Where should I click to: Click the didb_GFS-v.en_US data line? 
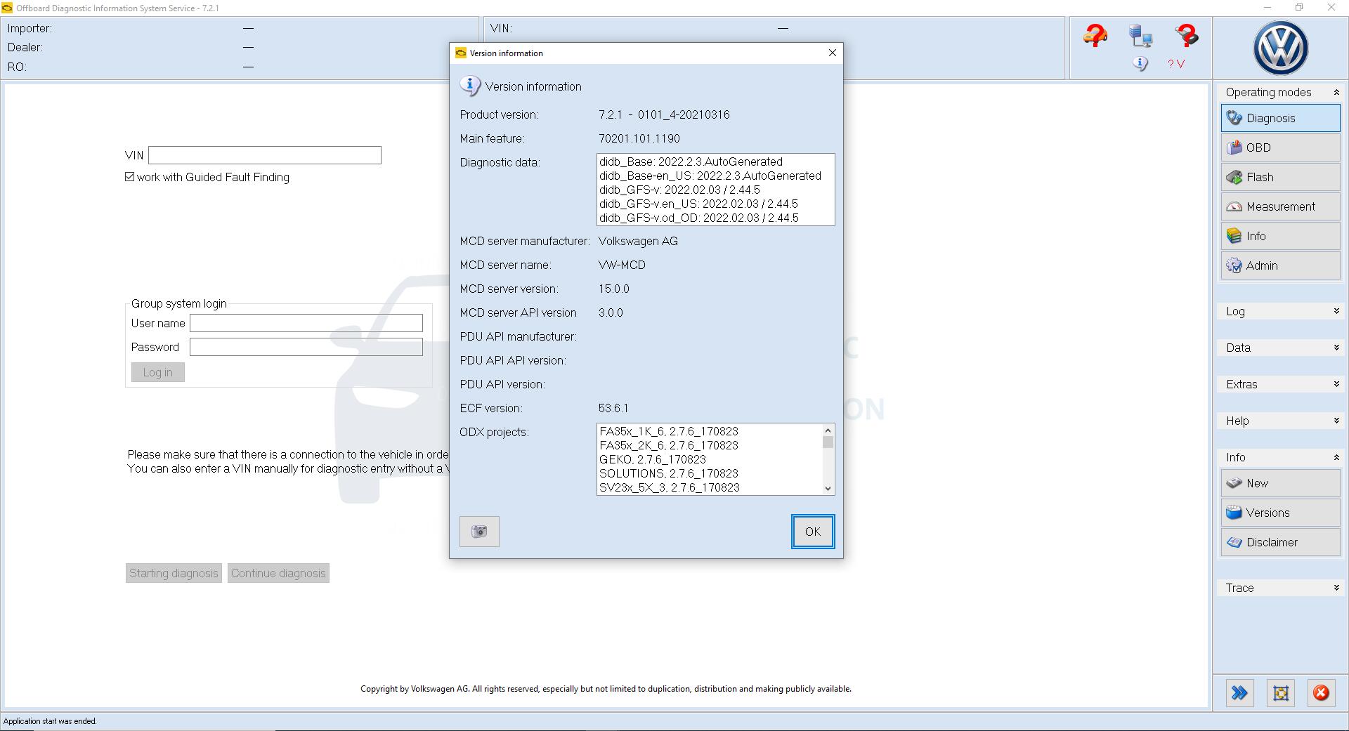[x=698, y=204]
